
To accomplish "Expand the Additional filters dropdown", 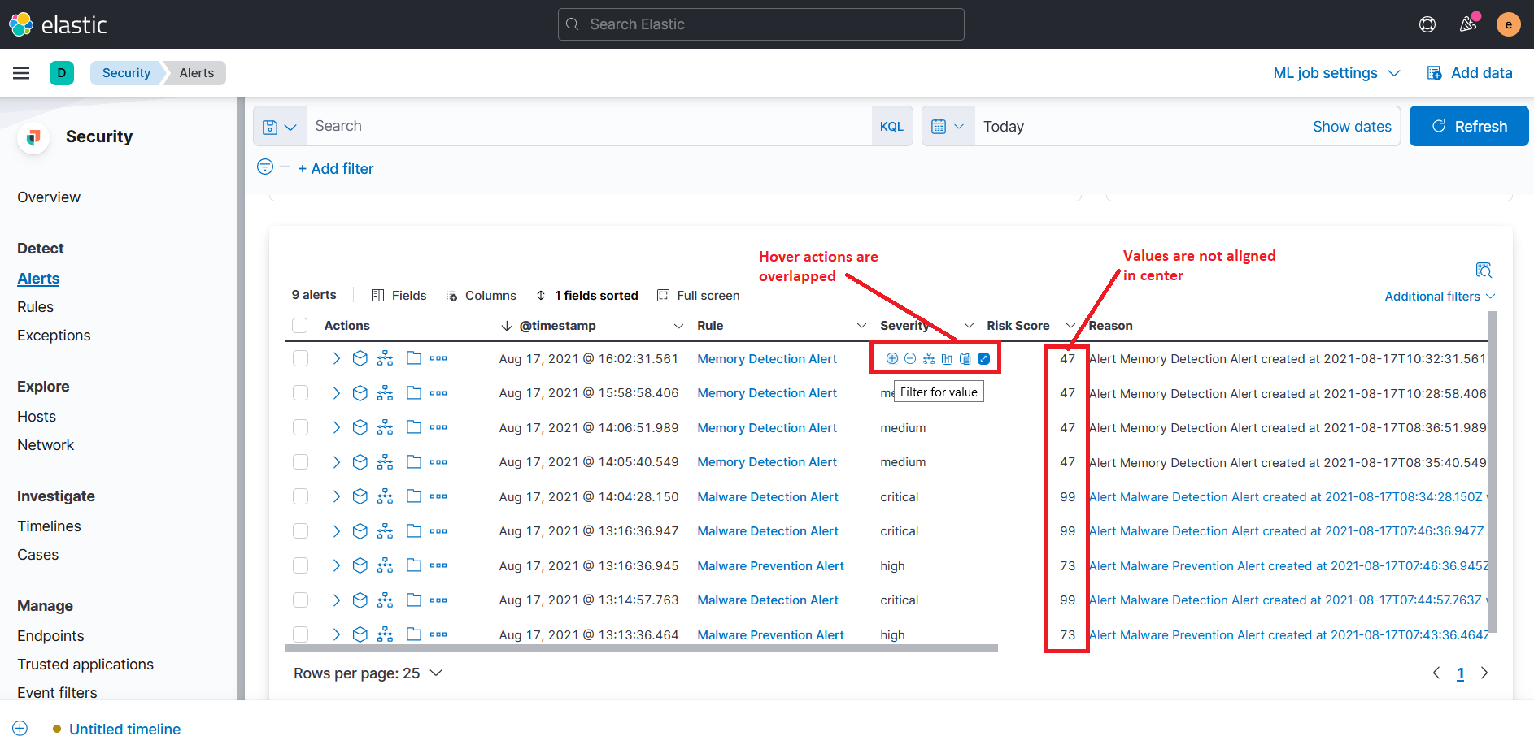I will click(1440, 297).
